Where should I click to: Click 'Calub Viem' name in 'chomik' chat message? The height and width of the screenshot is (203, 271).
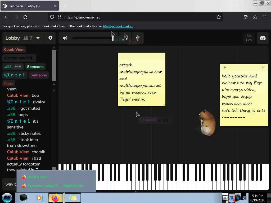18,152
